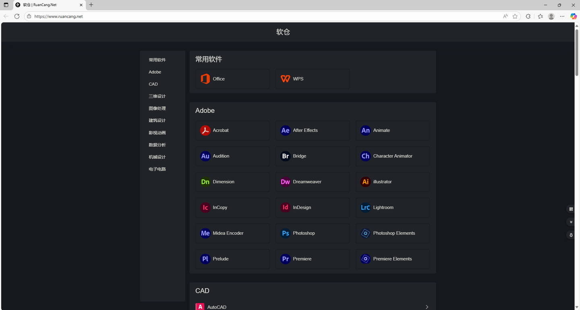Screen dimensions: 580x310
Task: Click the 软仓 site title in header
Action: point(283,32)
